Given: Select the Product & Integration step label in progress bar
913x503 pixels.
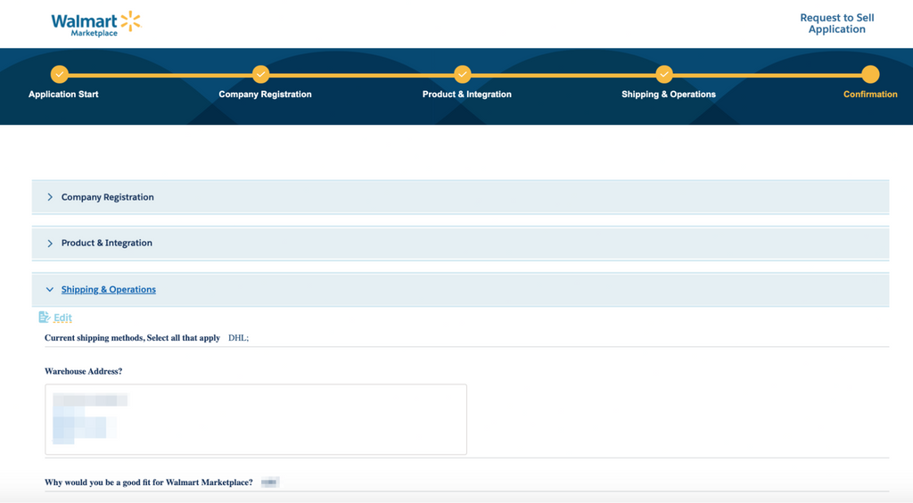Looking at the screenshot, I should [x=467, y=95].
